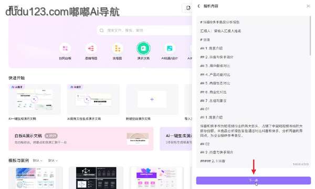Click the 首页 tab at top left
The image size is (315, 189).
click(13, 8)
